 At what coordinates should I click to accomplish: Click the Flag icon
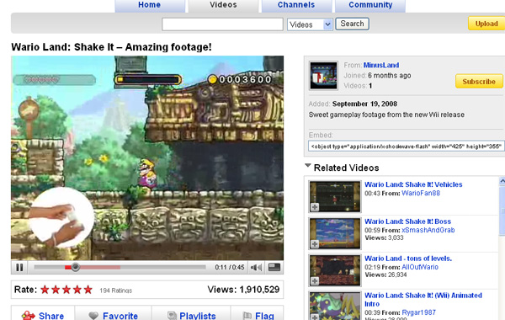[x=247, y=316]
